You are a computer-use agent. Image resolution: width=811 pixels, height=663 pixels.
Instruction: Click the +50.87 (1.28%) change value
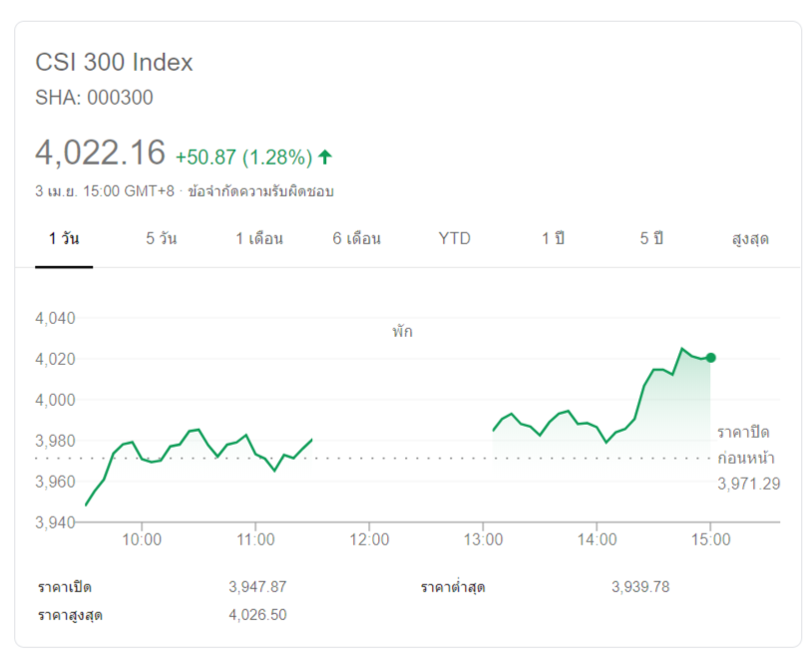pyautogui.click(x=243, y=158)
